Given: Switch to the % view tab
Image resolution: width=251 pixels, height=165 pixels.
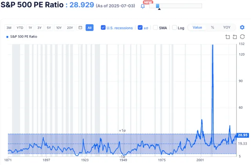Looking at the screenshot, I should pos(213,27).
